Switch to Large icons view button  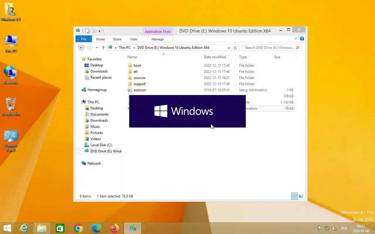301,196
